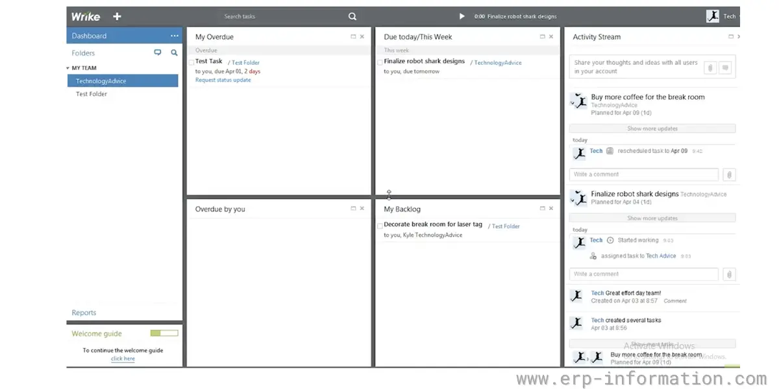Open the Decorate break room for laser tag task
The width and height of the screenshot is (779, 389).
[x=433, y=224]
